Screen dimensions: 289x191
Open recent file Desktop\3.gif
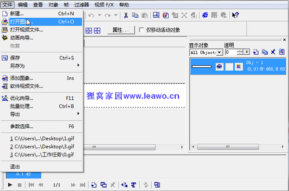42,146
